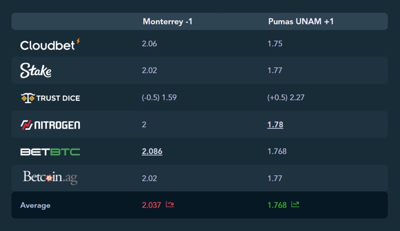Choose Trust Dice (-0.5) 1.59 odds

tap(159, 97)
